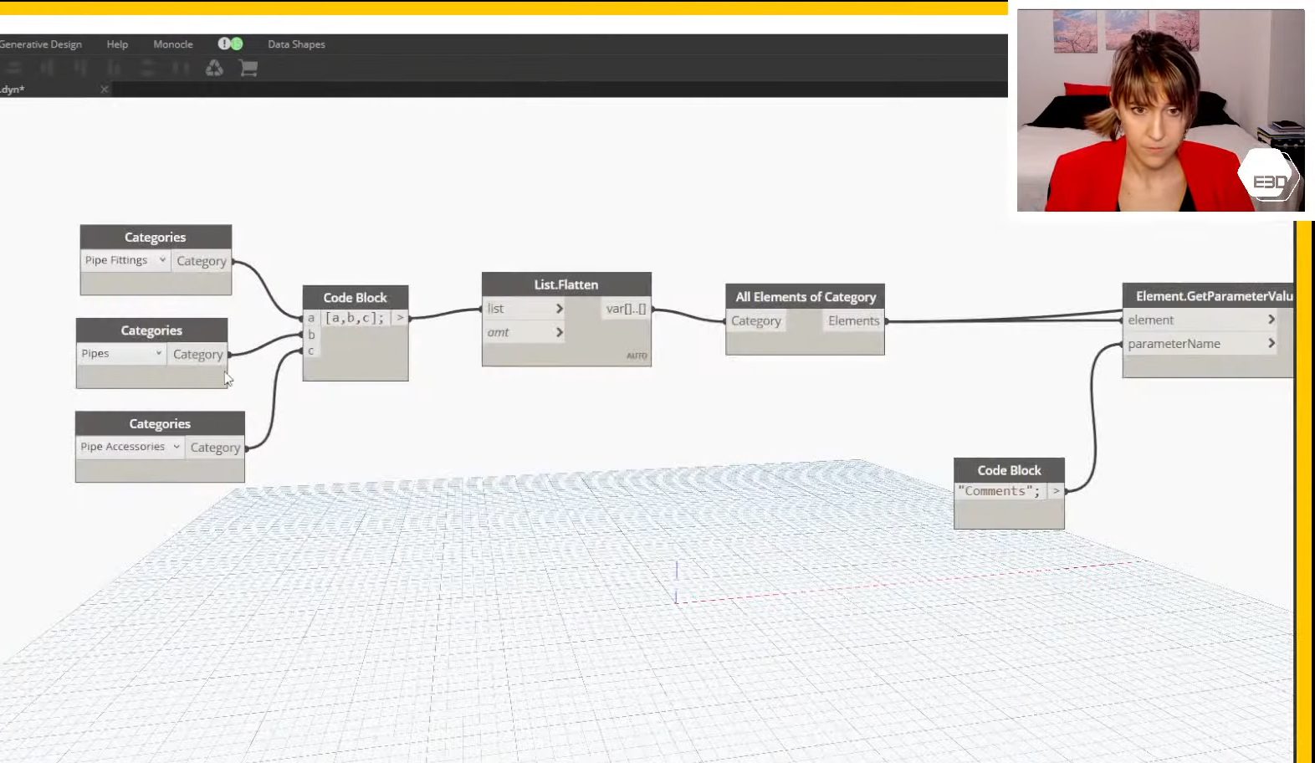Open the Monocle menu

pos(173,44)
